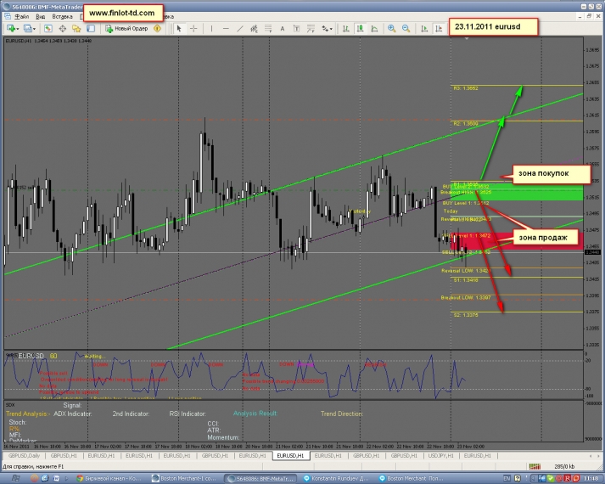
Task: Select the crosshair tool
Action: [193, 28]
